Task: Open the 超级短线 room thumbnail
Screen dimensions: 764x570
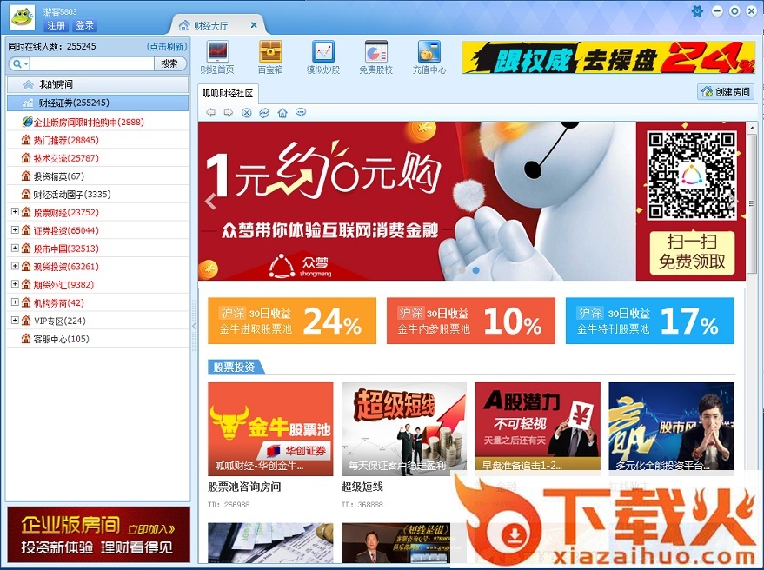Action: [x=404, y=429]
